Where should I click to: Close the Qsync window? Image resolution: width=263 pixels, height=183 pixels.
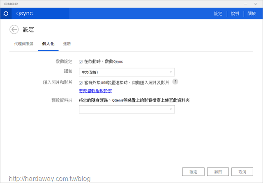(x=256, y=4)
